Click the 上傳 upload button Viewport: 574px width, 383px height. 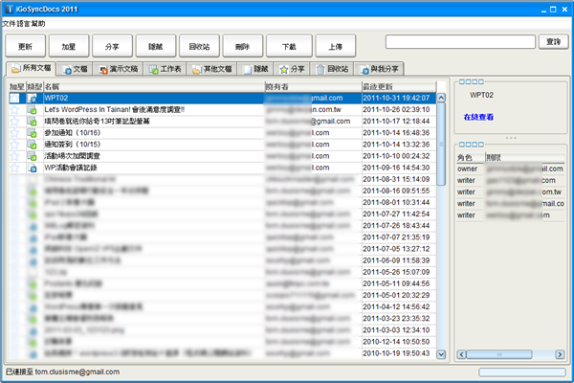tap(336, 46)
